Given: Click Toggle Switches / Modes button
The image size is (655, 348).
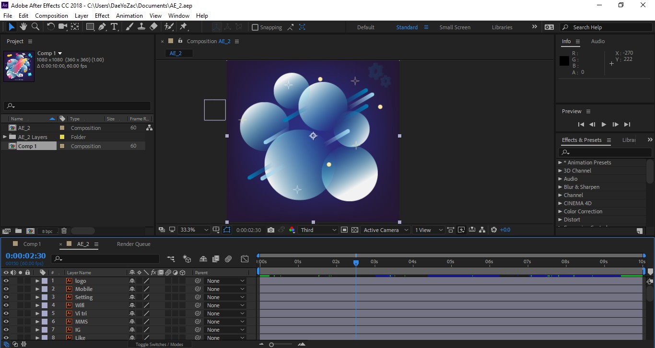Looking at the screenshot, I should click(x=159, y=344).
